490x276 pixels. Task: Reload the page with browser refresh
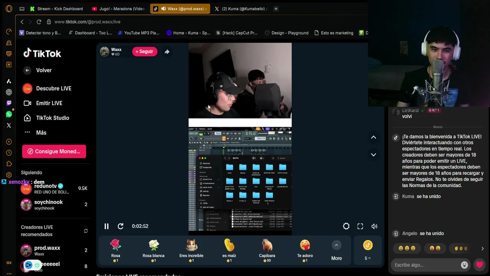pyautogui.click(x=39, y=22)
